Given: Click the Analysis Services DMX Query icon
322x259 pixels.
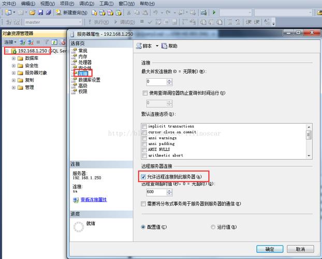Looking at the screenshot, I should (x=110, y=13).
